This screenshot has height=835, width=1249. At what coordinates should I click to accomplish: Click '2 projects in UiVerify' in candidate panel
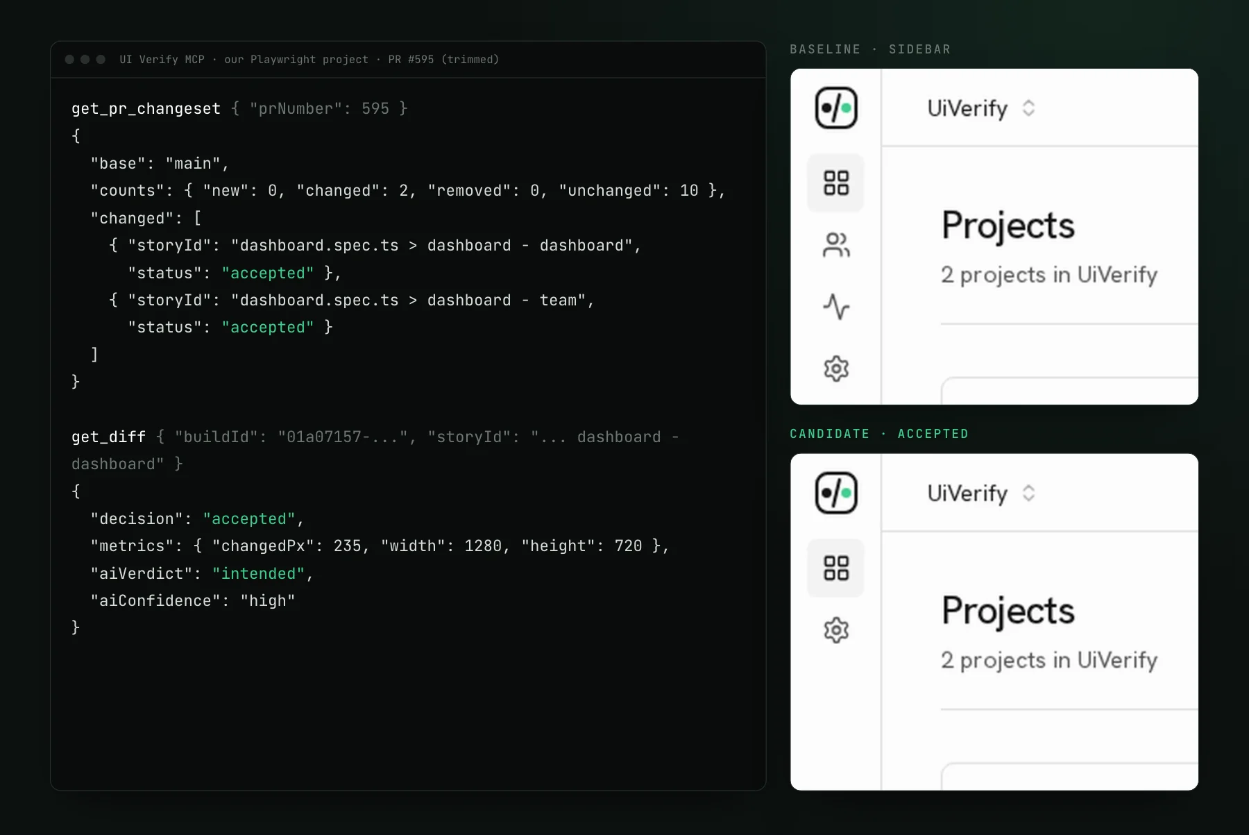pyautogui.click(x=1049, y=660)
